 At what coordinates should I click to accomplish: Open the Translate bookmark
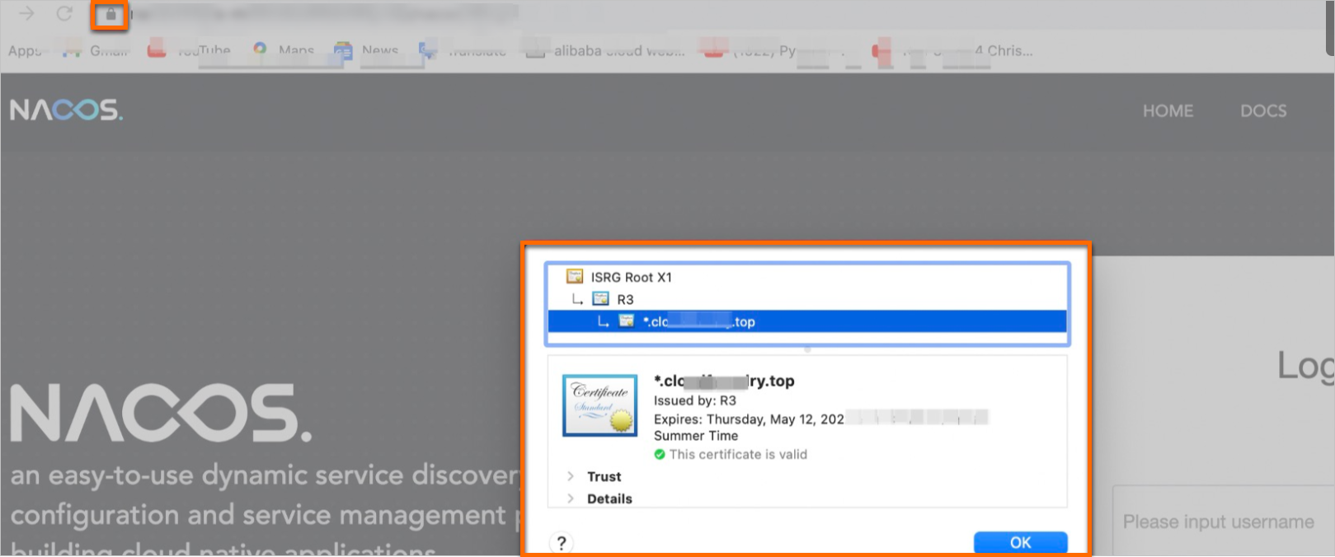pos(463,50)
